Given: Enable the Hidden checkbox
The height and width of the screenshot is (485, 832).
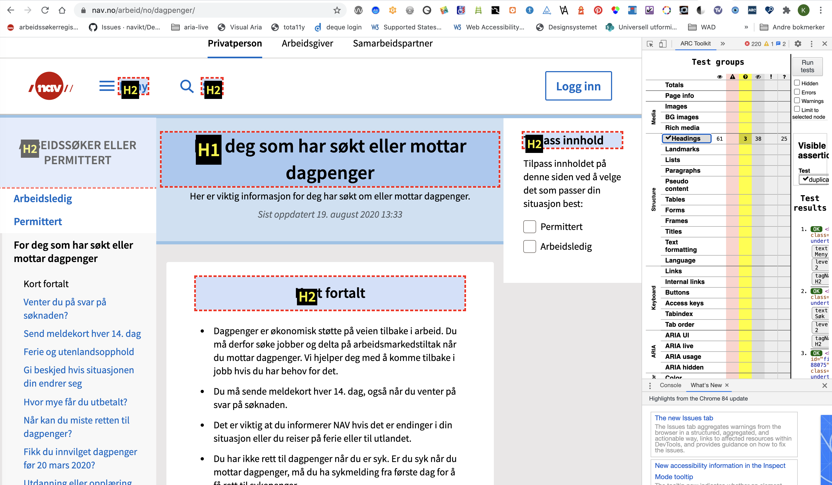Looking at the screenshot, I should pos(797,83).
